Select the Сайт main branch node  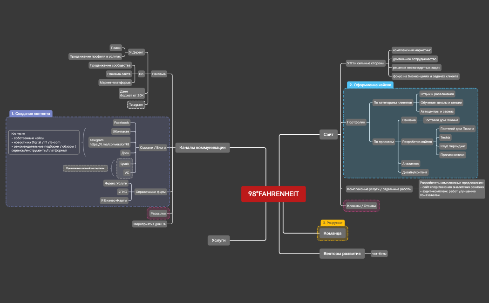coord(328,135)
